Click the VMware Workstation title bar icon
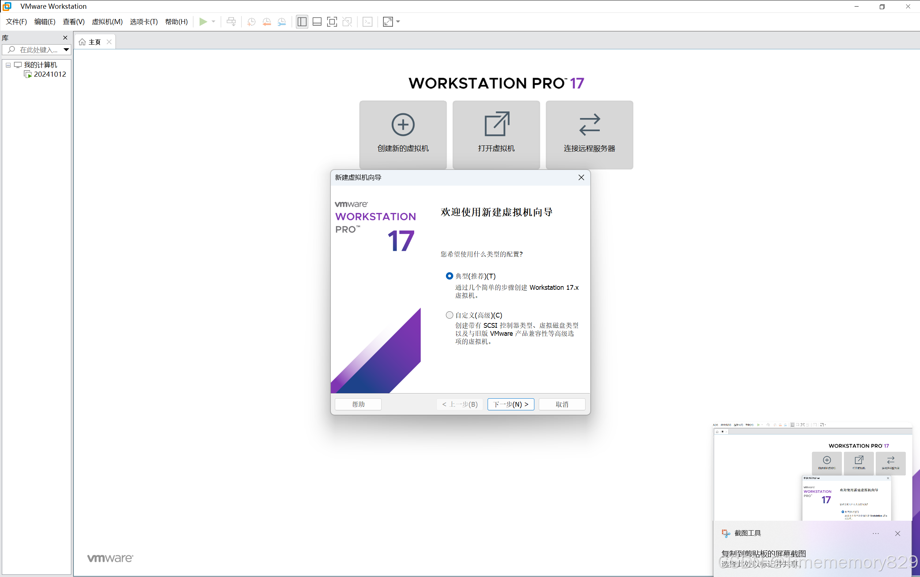This screenshot has width=920, height=577. pyautogui.click(x=7, y=6)
